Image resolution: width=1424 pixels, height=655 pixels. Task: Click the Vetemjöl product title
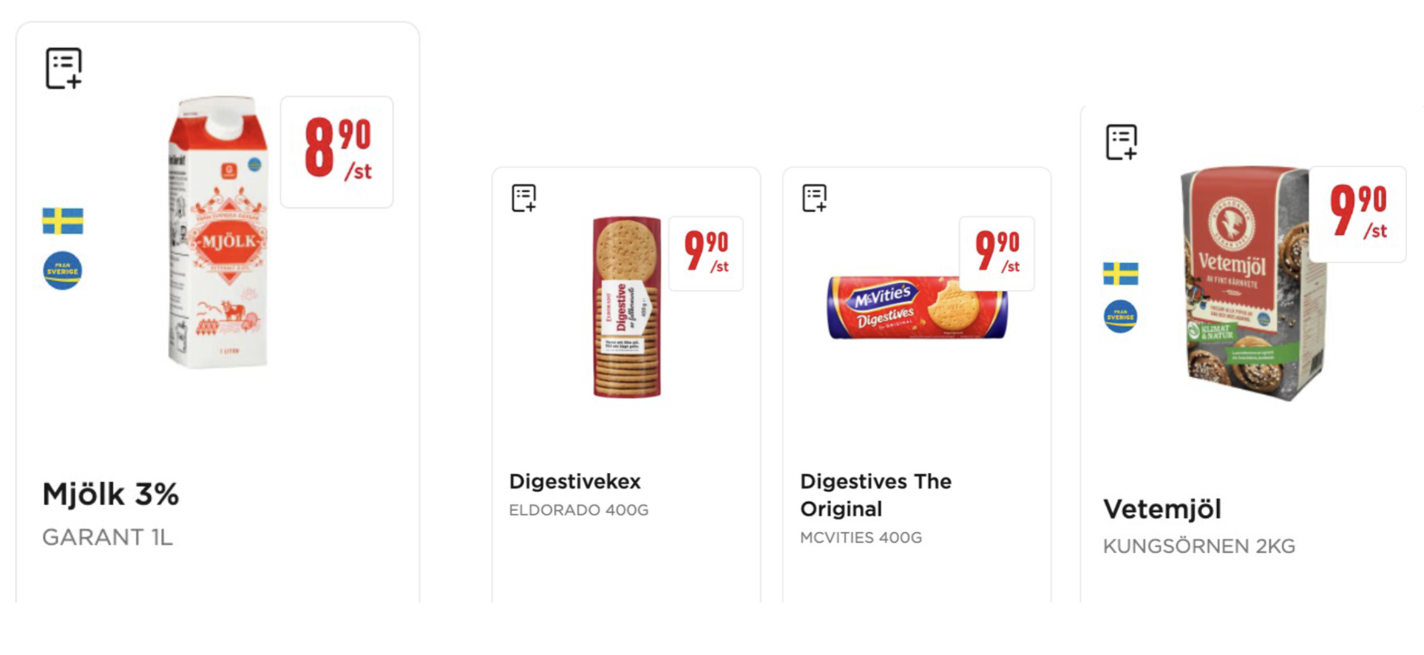(1162, 509)
